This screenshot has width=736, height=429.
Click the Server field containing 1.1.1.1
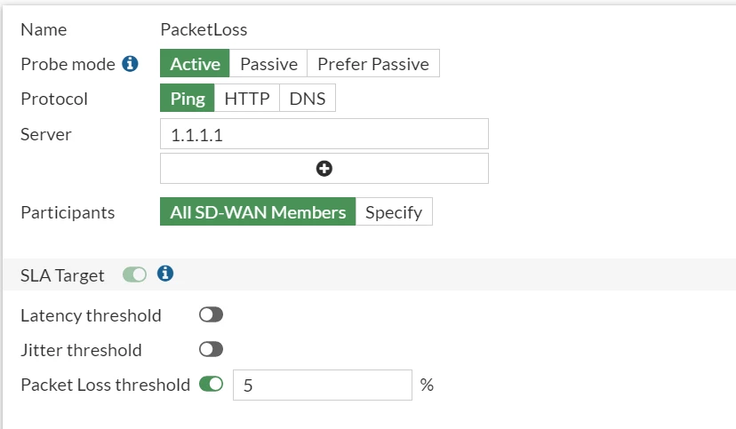point(324,134)
